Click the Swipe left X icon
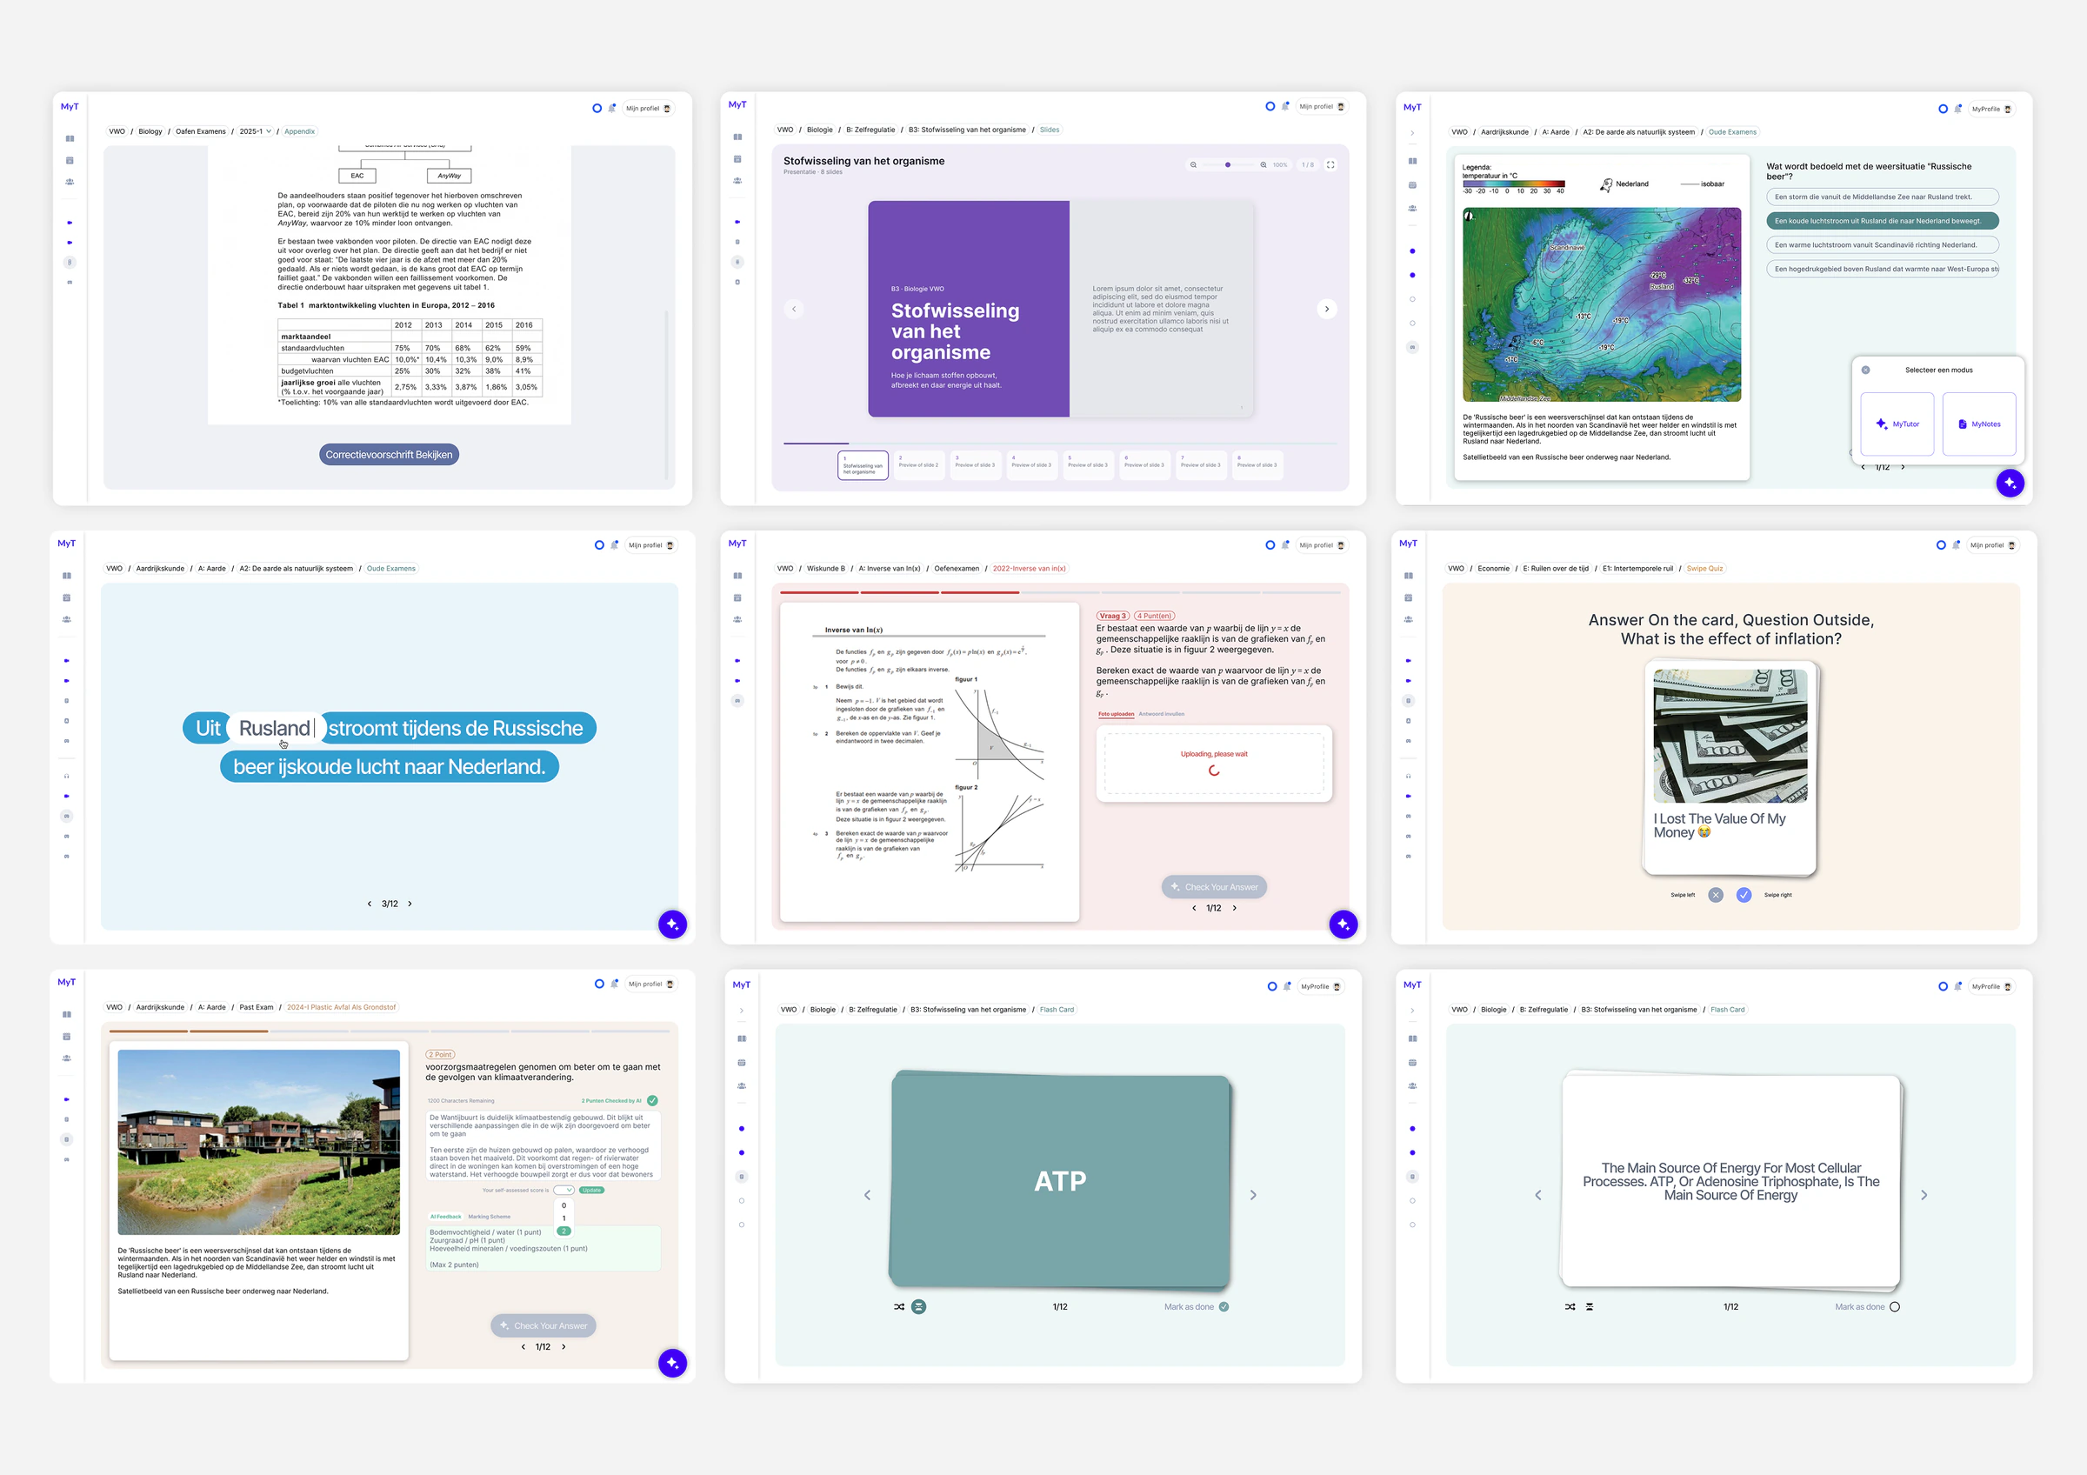Image resolution: width=2087 pixels, height=1475 pixels. click(x=1715, y=895)
